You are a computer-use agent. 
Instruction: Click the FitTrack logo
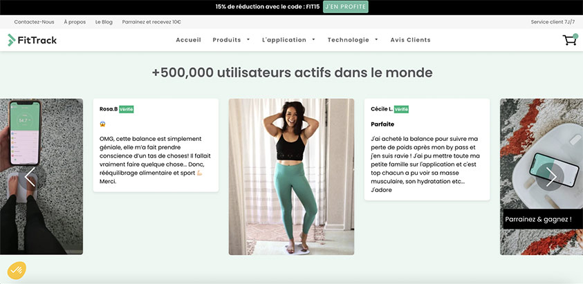(32, 40)
